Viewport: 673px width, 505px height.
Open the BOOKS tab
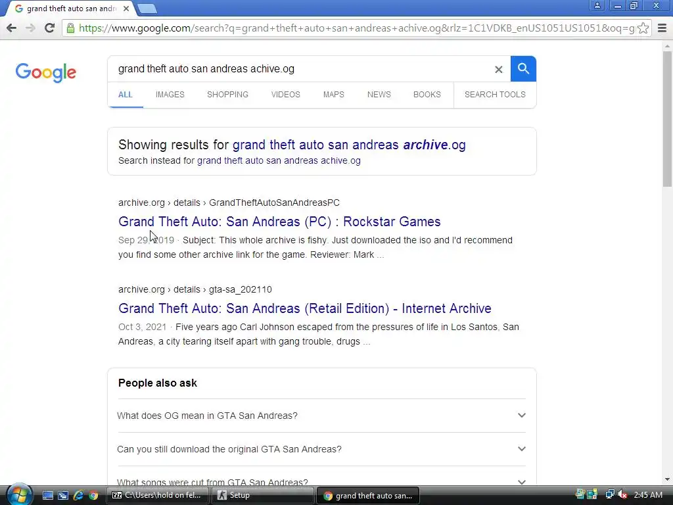point(427,95)
